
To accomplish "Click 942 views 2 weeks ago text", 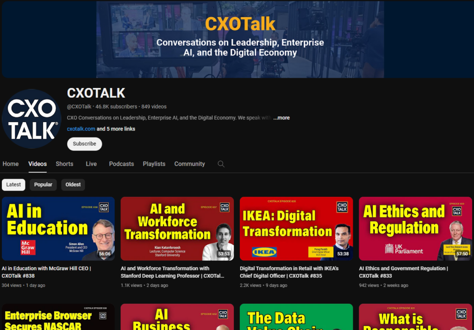I will [383, 285].
